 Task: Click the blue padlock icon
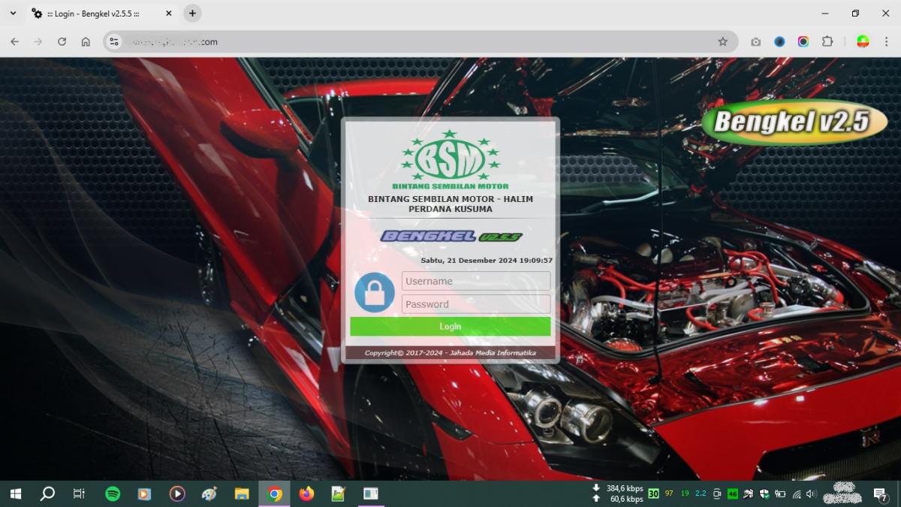coord(374,293)
